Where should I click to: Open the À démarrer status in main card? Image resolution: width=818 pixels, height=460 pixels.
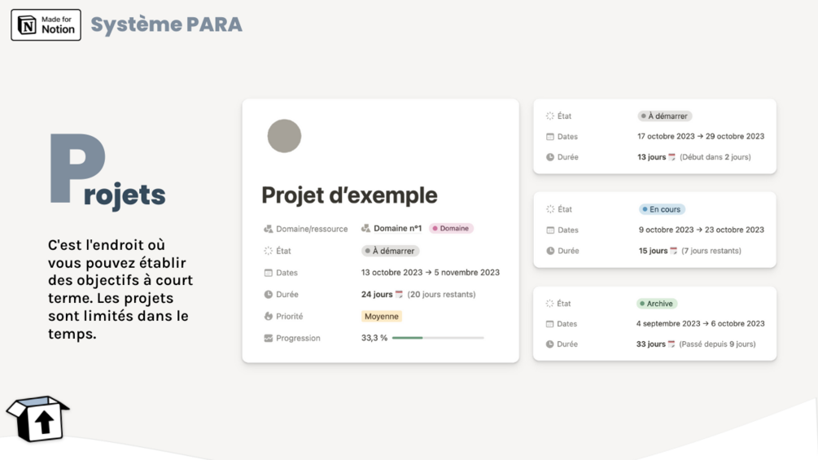pyautogui.click(x=391, y=251)
